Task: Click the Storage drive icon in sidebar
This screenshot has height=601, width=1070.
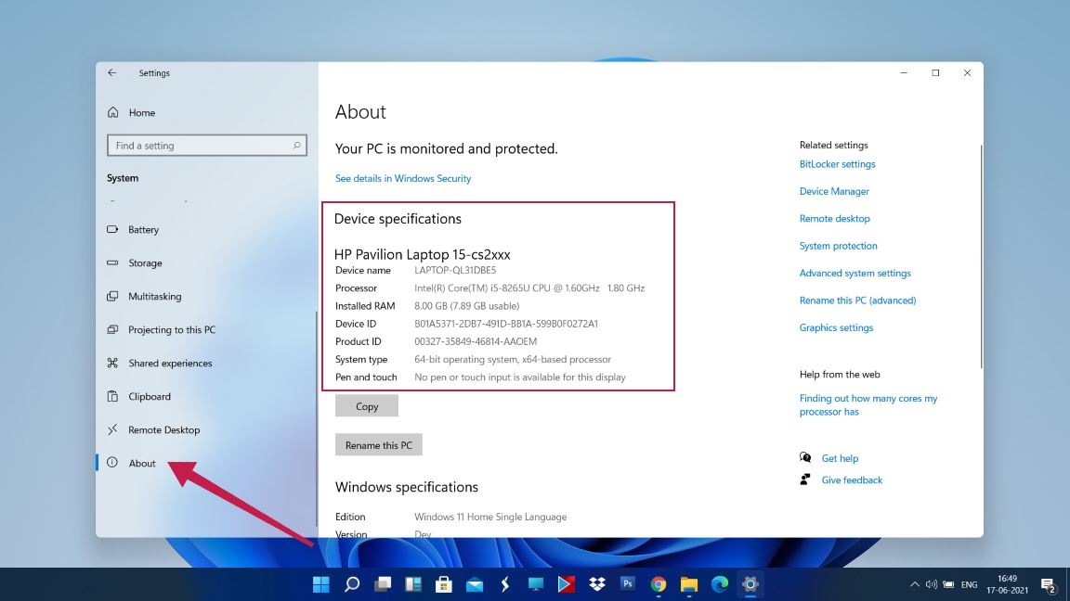Action: click(112, 263)
